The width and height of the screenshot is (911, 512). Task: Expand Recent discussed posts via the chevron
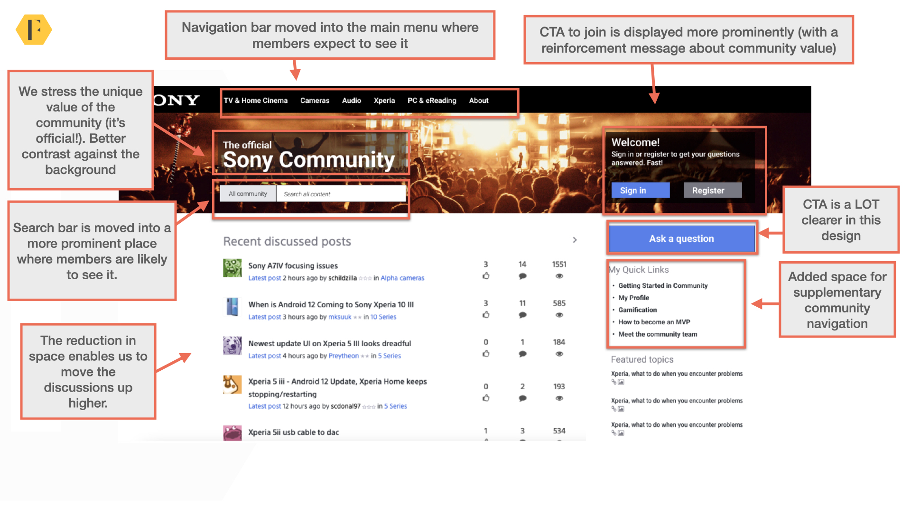point(575,240)
